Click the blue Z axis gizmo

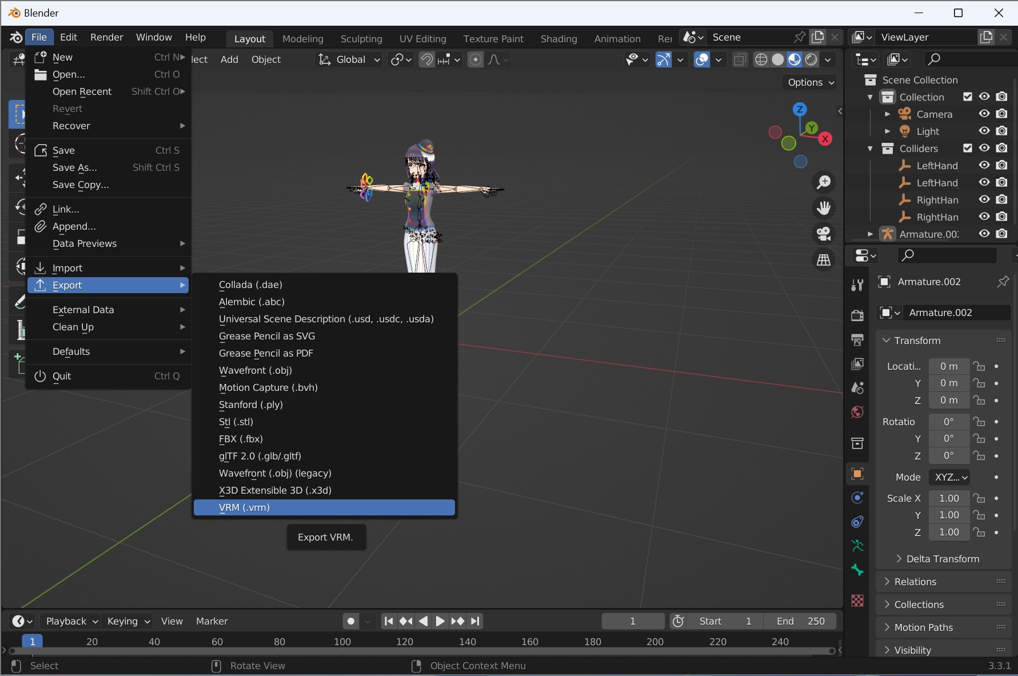click(800, 109)
